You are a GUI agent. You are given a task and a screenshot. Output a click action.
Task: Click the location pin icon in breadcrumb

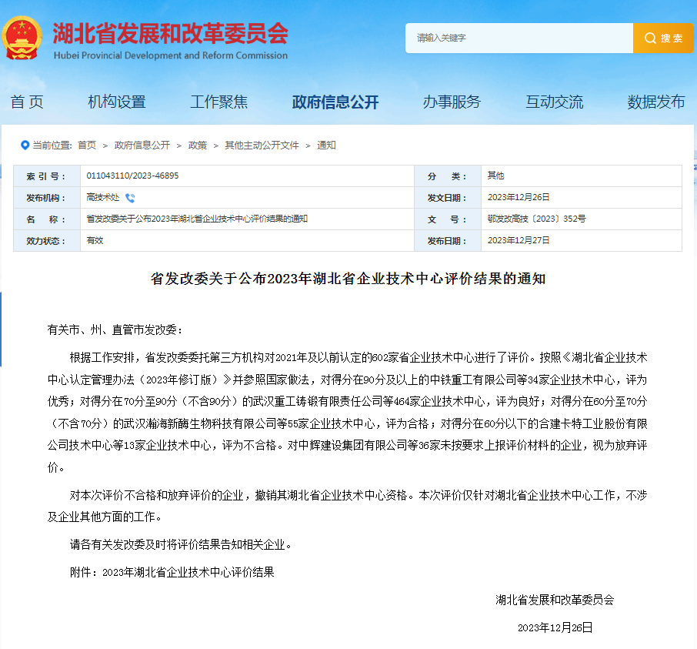pos(25,145)
